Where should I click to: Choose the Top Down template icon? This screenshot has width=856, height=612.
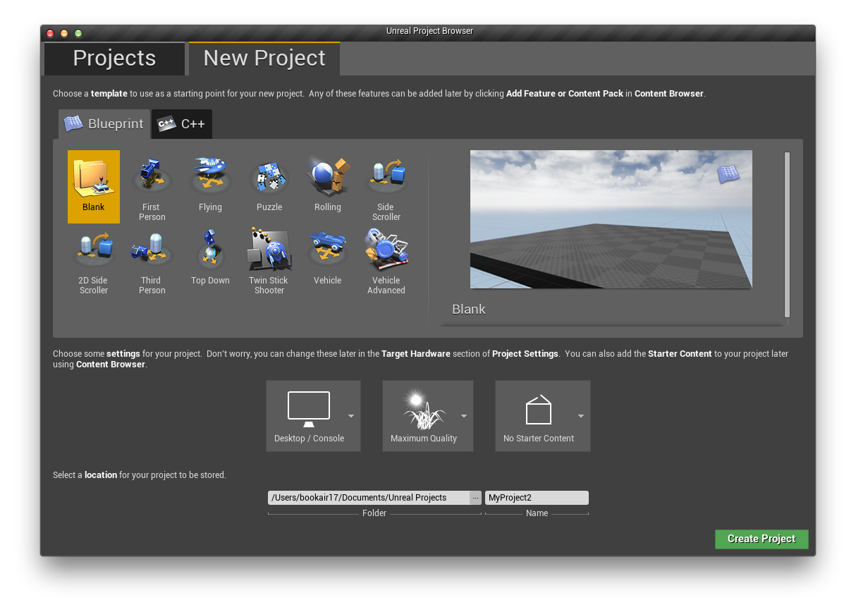click(x=210, y=251)
